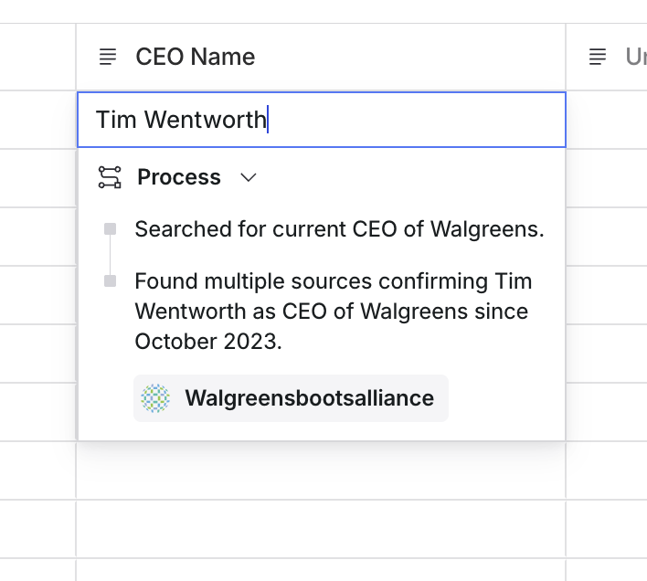
Task: Click the CEO Name column text-type icon
Action: tap(108, 57)
